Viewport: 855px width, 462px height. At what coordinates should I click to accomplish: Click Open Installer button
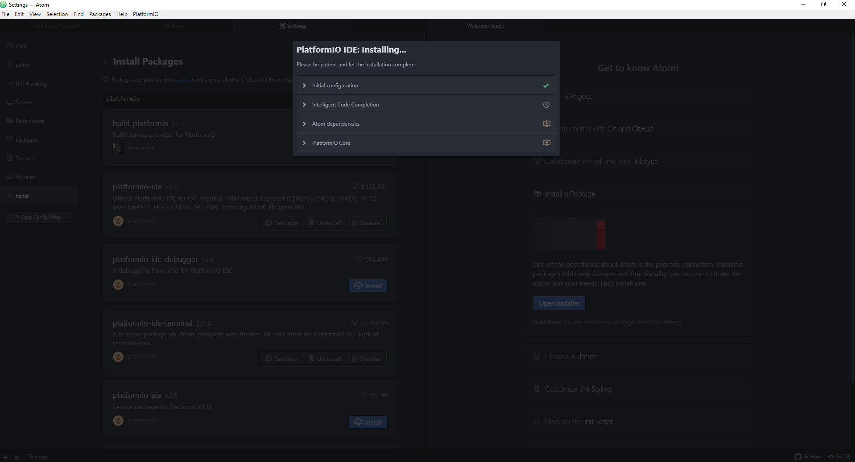click(559, 303)
